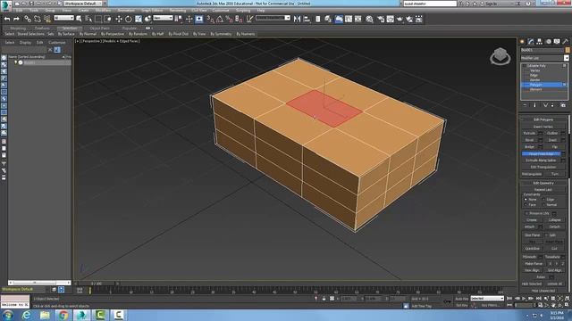Click the object color swatch beside Box001 name
The image size is (572, 321).
[x=567, y=50]
